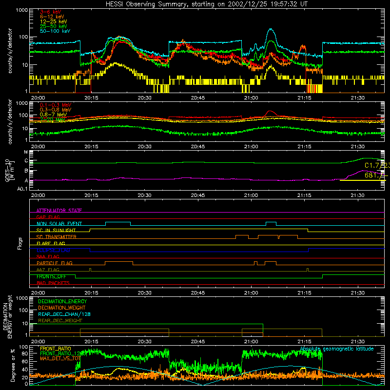The width and height of the screenshot is (390, 390).
Task: Select the 3-6 keV legend label
Action: [x=50, y=12]
